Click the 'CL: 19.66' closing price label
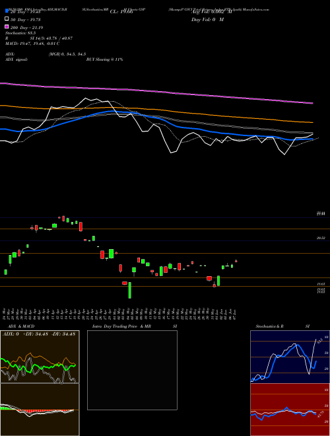 pyautogui.click(x=121, y=12)
